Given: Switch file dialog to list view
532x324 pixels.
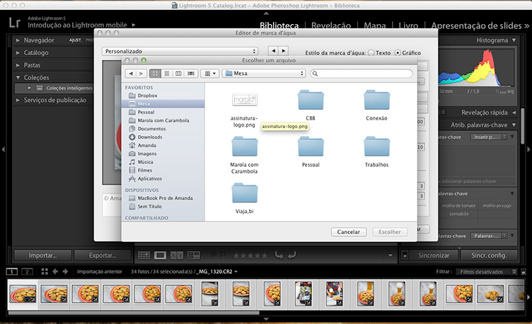Looking at the screenshot, I should point(167,74).
